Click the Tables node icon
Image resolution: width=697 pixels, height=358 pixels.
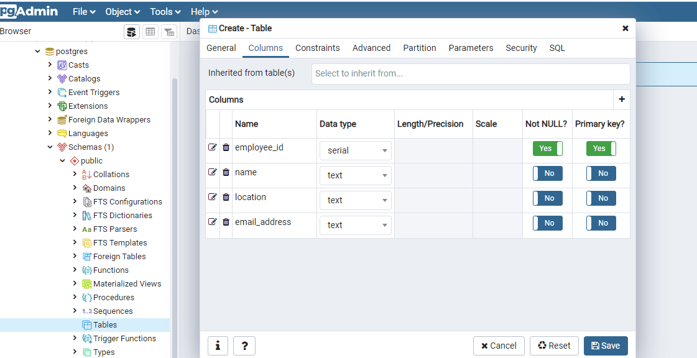tap(87, 325)
